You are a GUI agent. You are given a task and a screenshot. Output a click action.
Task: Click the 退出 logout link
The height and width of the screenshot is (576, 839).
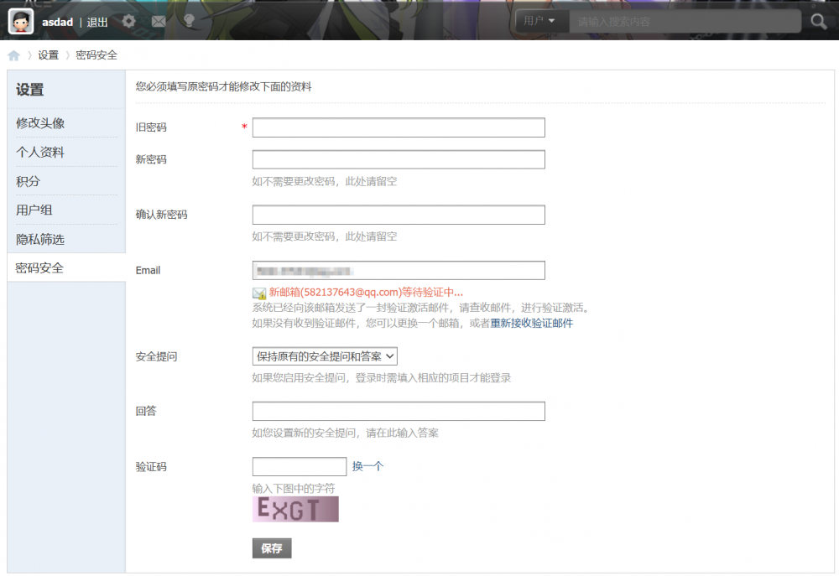click(x=97, y=22)
